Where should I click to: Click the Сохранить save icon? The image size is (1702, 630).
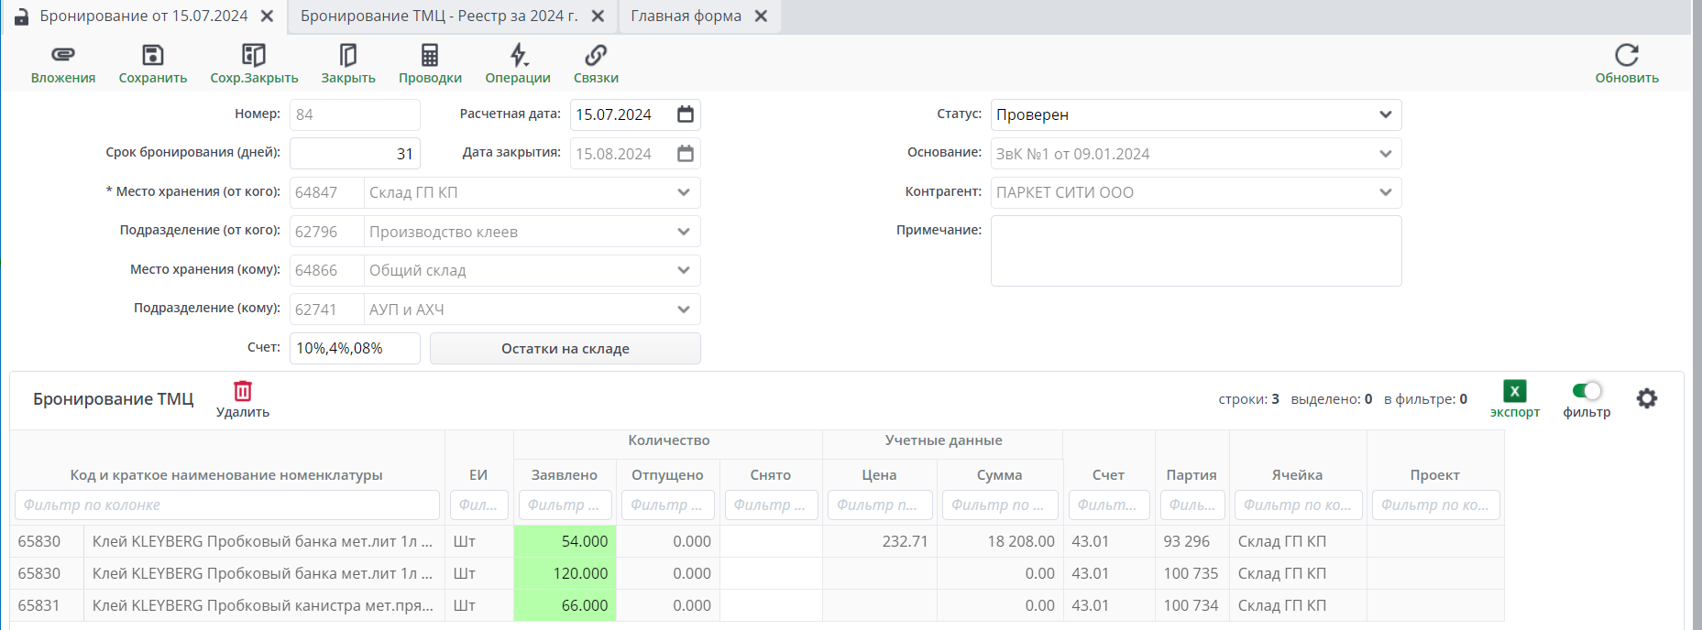tap(153, 56)
